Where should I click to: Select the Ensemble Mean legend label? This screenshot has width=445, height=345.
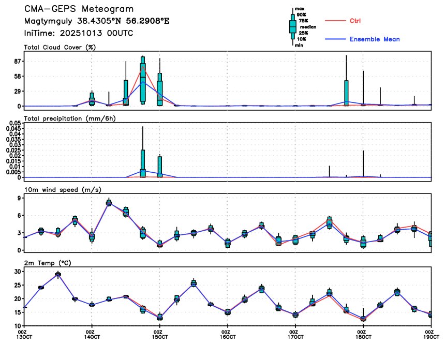374,39
